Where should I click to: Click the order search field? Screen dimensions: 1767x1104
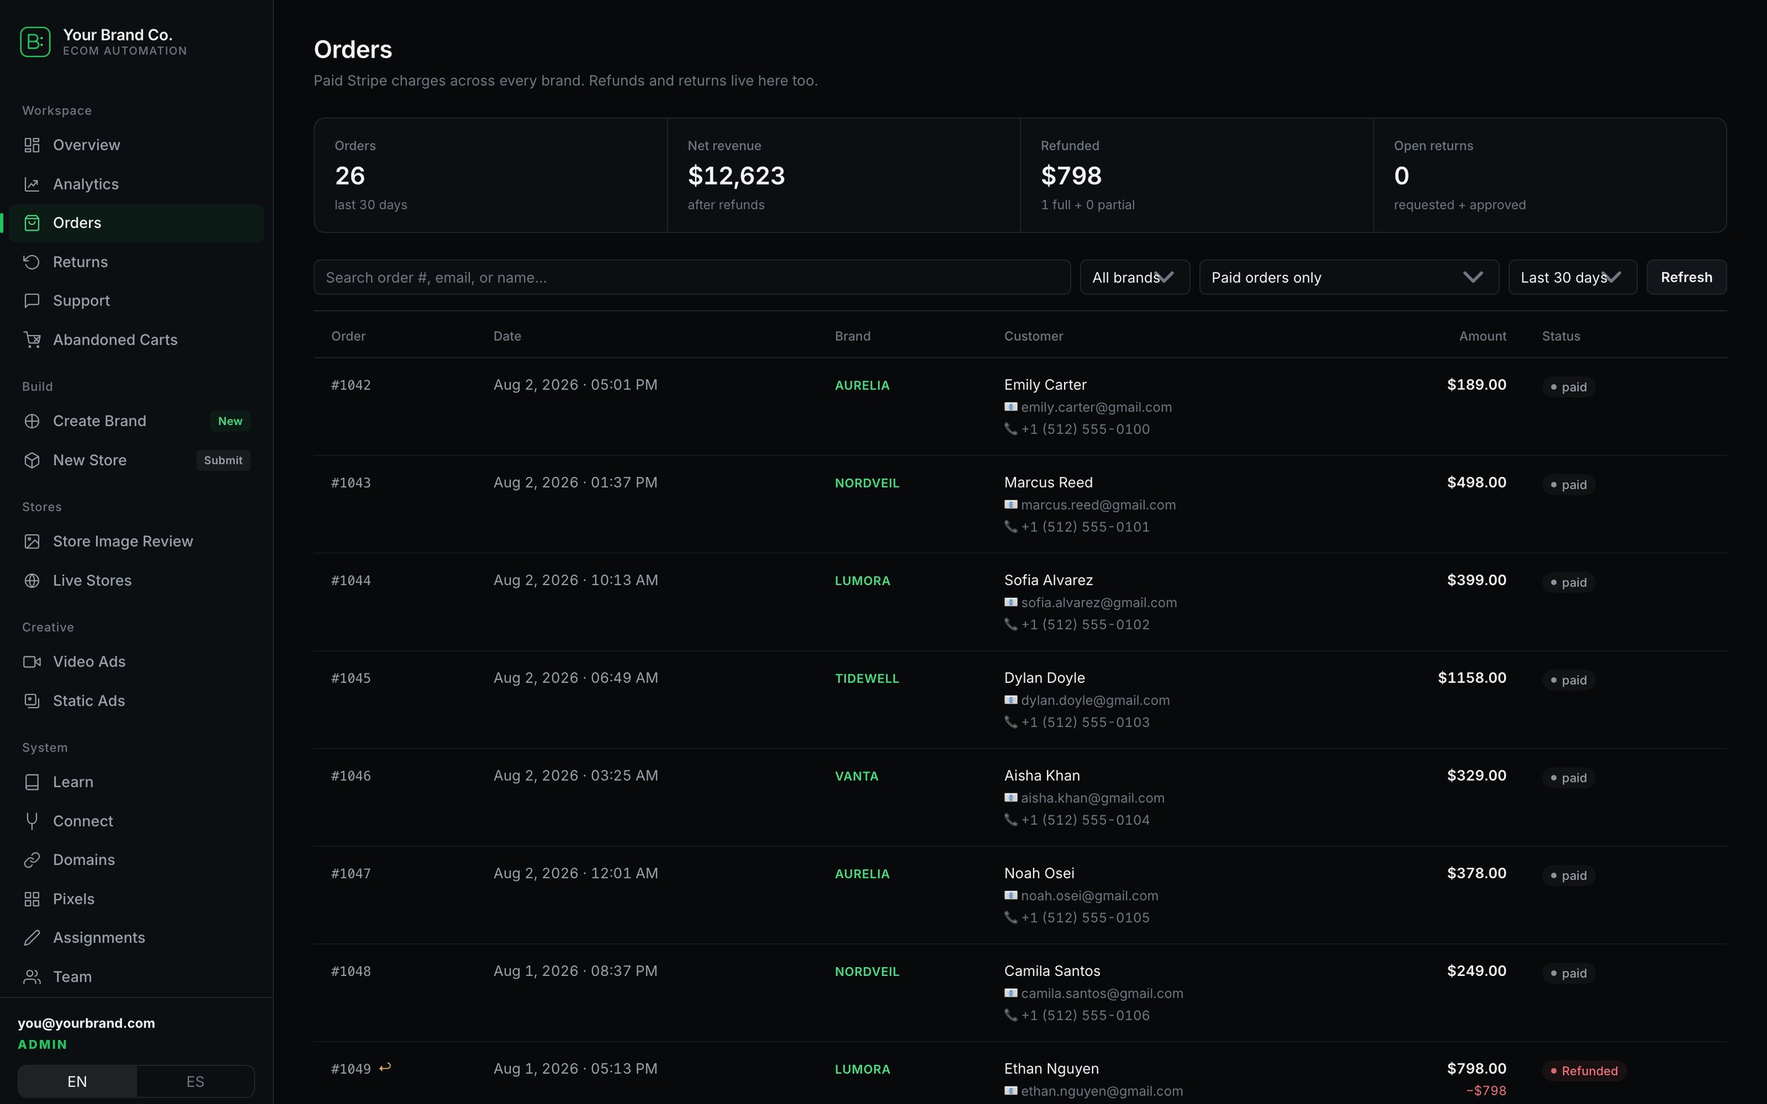[x=692, y=277]
